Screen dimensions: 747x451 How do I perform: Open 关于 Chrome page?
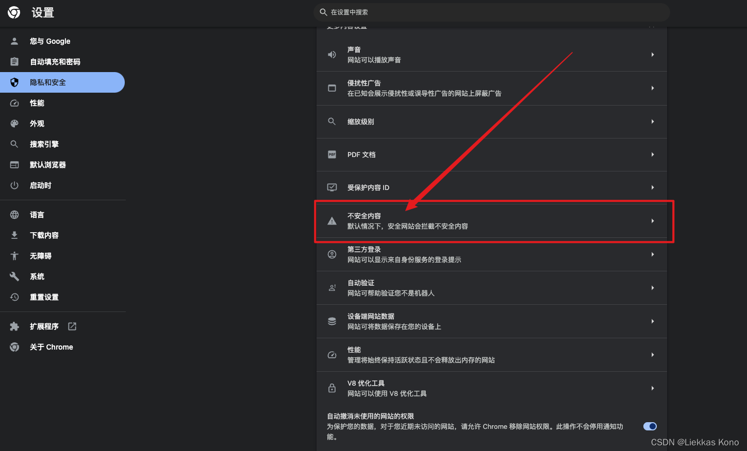click(62, 347)
